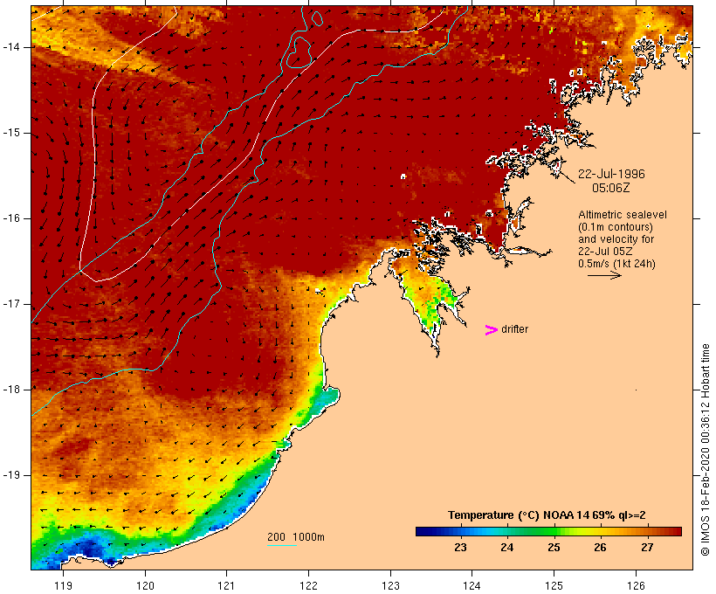Click the longitude axis label '125'

(554, 585)
